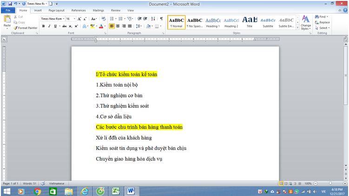Click the Sort paragraph icon
The width and height of the screenshot is (349, 196).
tap(154, 19)
